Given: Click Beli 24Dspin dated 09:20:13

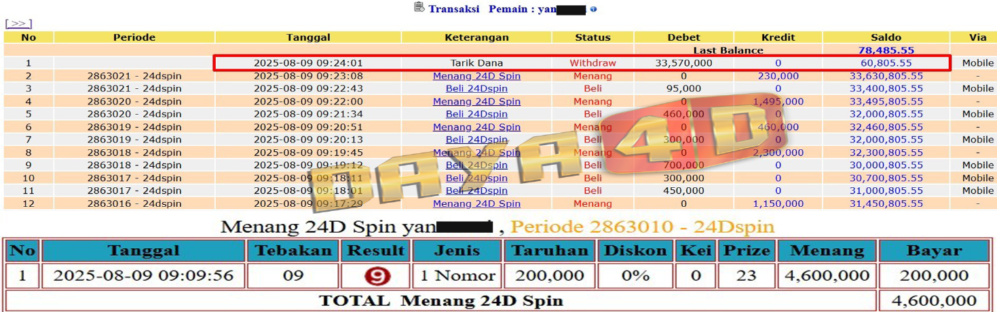Looking at the screenshot, I should [476, 140].
